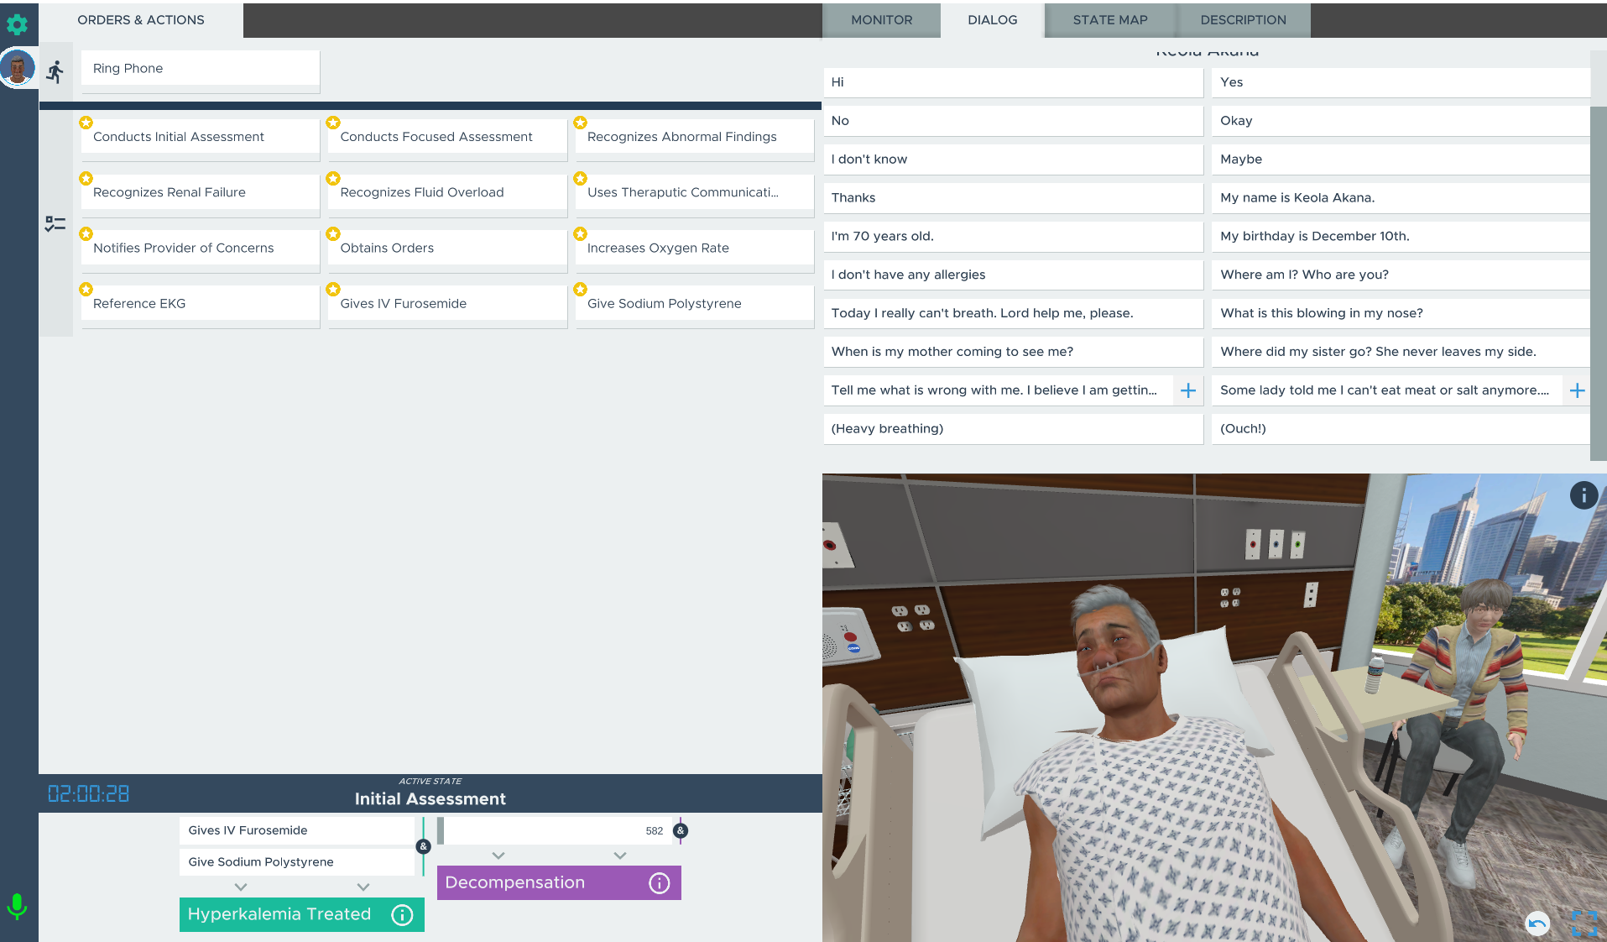Open info icon on Hyperkalemia Treated
Viewport: 1607px width, 942px height.
(x=402, y=914)
